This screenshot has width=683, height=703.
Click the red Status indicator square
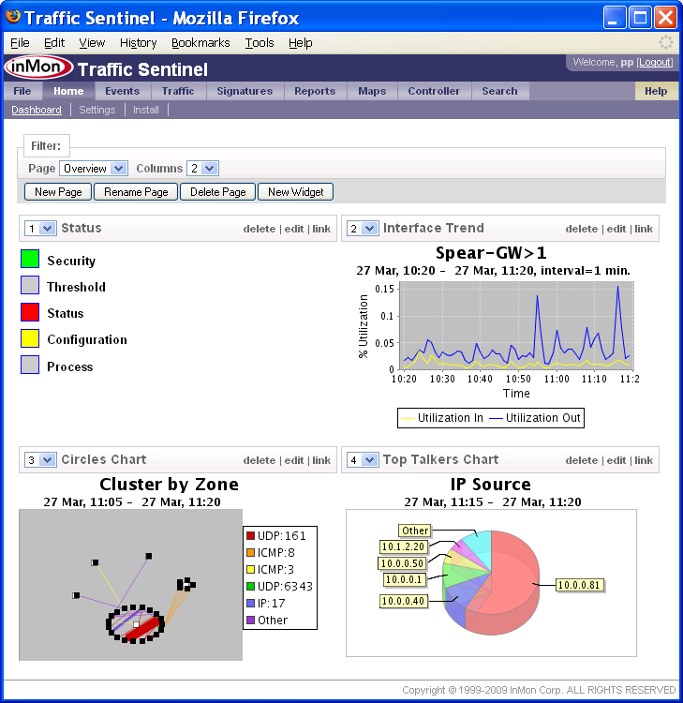coord(30,312)
